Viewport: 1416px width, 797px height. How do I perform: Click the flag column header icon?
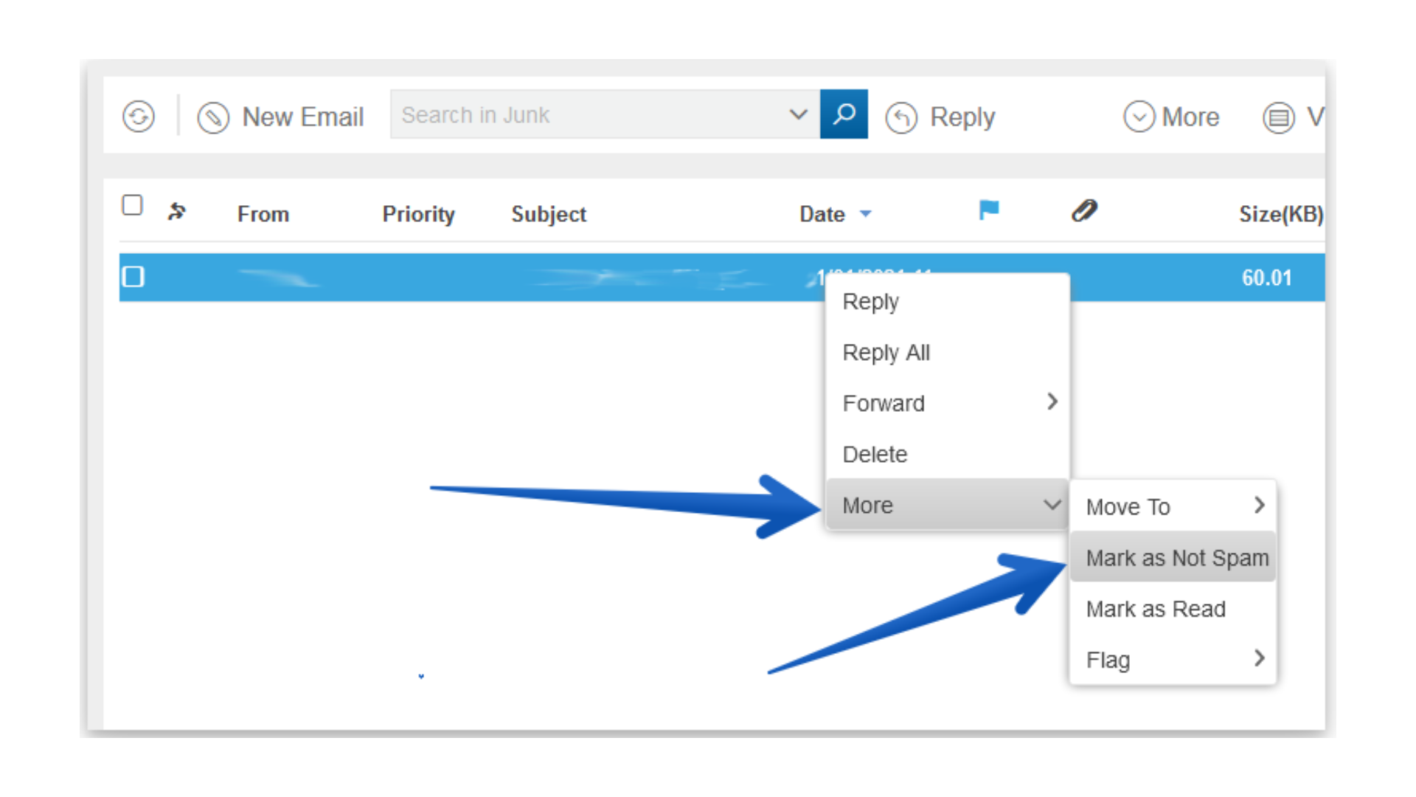(988, 210)
